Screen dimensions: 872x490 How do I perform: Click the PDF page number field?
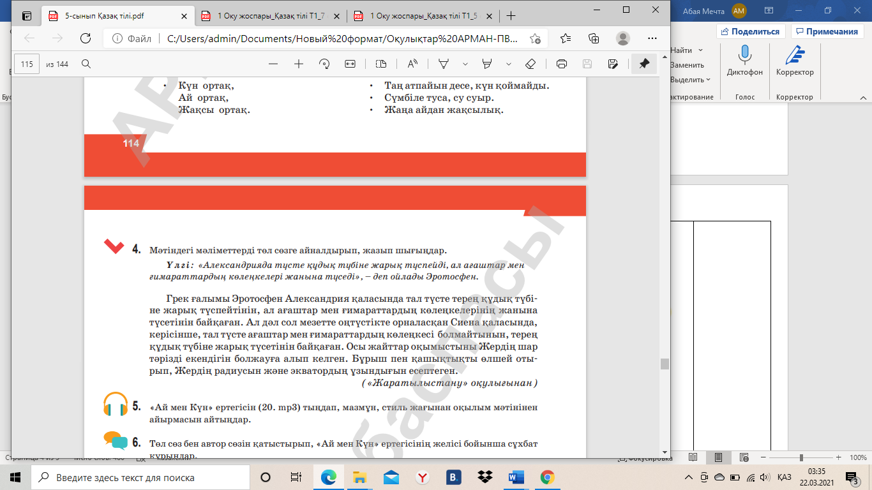coord(27,64)
